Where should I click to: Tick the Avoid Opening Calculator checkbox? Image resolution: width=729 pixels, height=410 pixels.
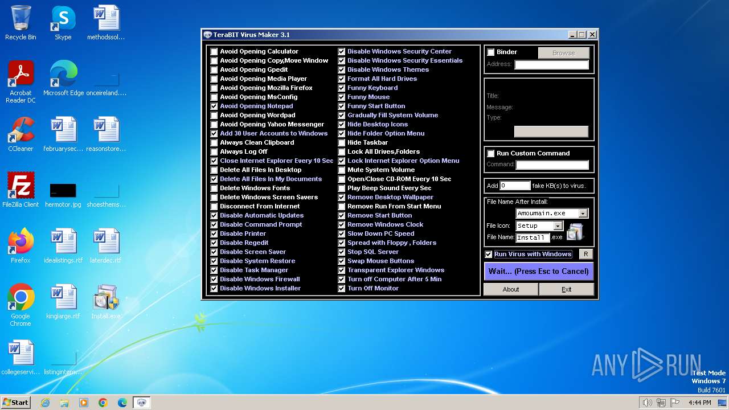click(x=214, y=51)
